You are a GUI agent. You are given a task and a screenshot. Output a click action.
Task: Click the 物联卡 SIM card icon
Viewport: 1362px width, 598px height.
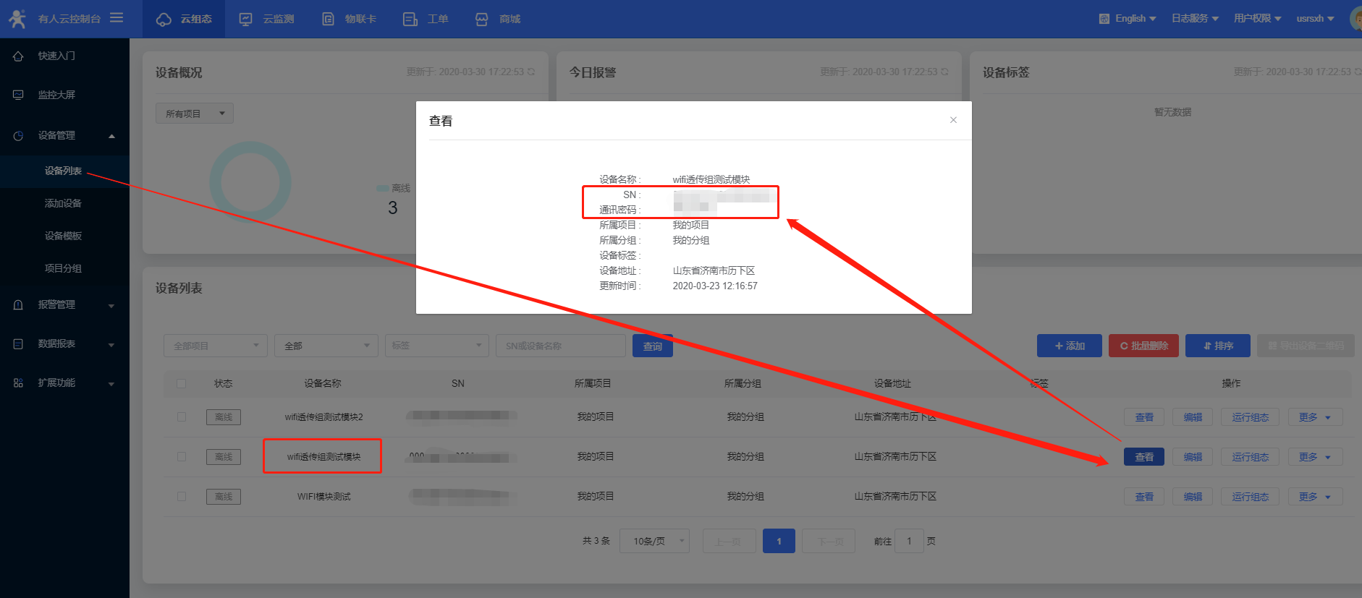coord(328,20)
